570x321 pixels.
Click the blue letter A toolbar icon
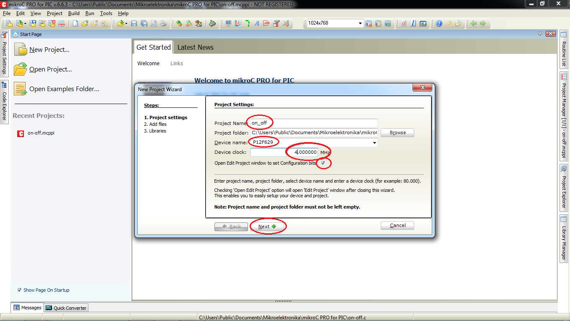tap(257, 23)
